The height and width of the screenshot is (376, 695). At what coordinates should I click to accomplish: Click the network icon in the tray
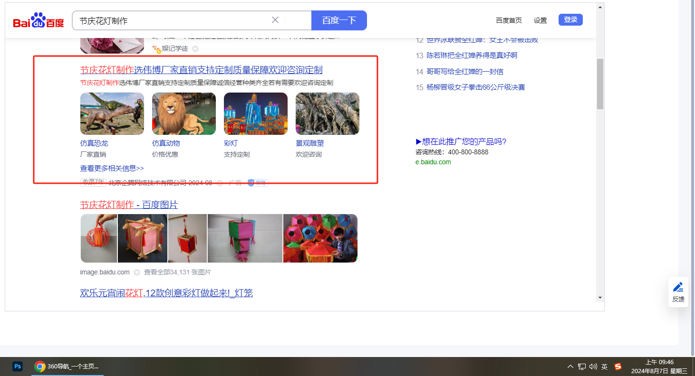click(x=582, y=367)
